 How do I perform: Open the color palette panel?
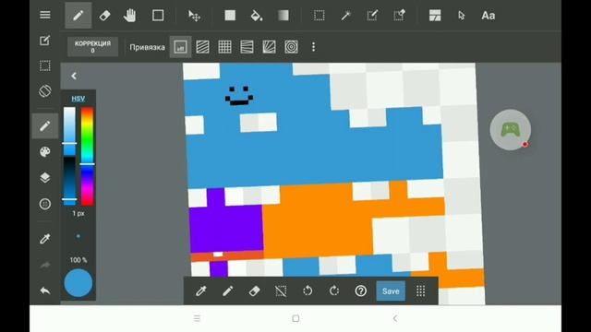click(45, 151)
